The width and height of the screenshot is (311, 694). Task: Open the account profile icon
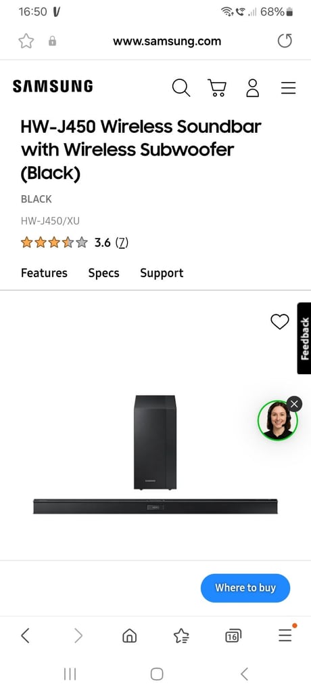coord(252,87)
